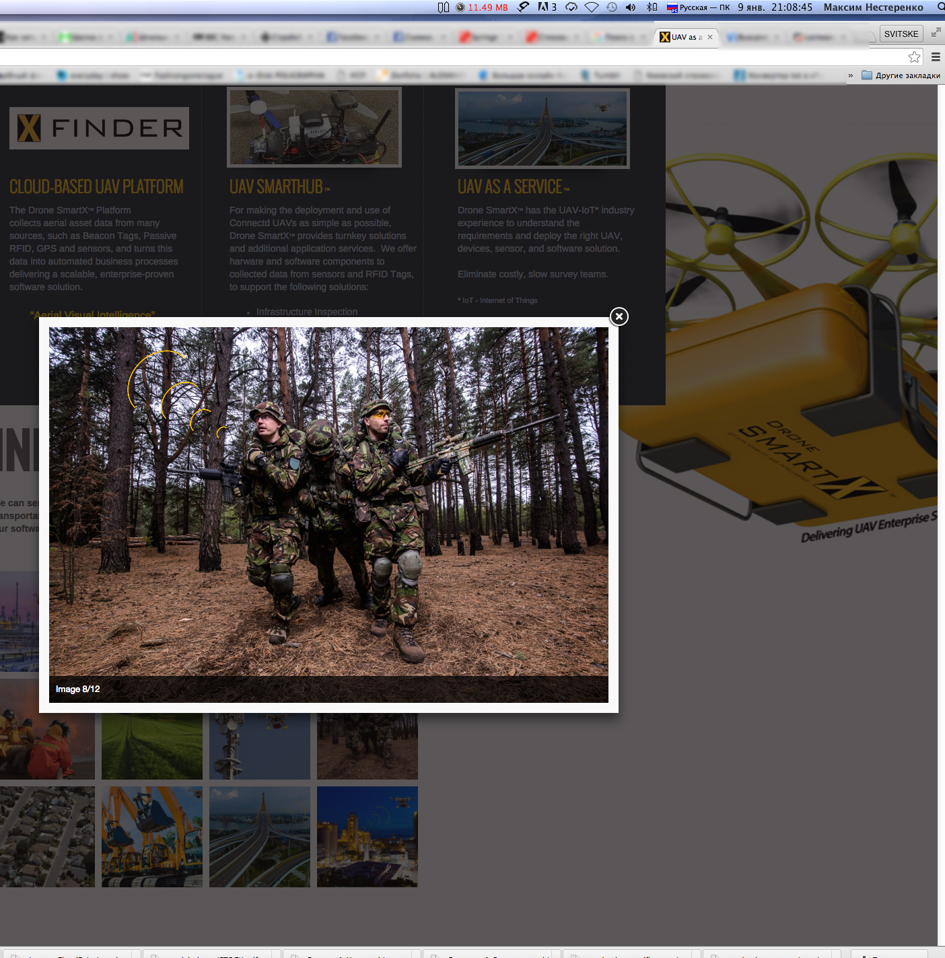The height and width of the screenshot is (958, 945).
Task: Open the Bluetooth menu bar icon
Action: pos(652,7)
